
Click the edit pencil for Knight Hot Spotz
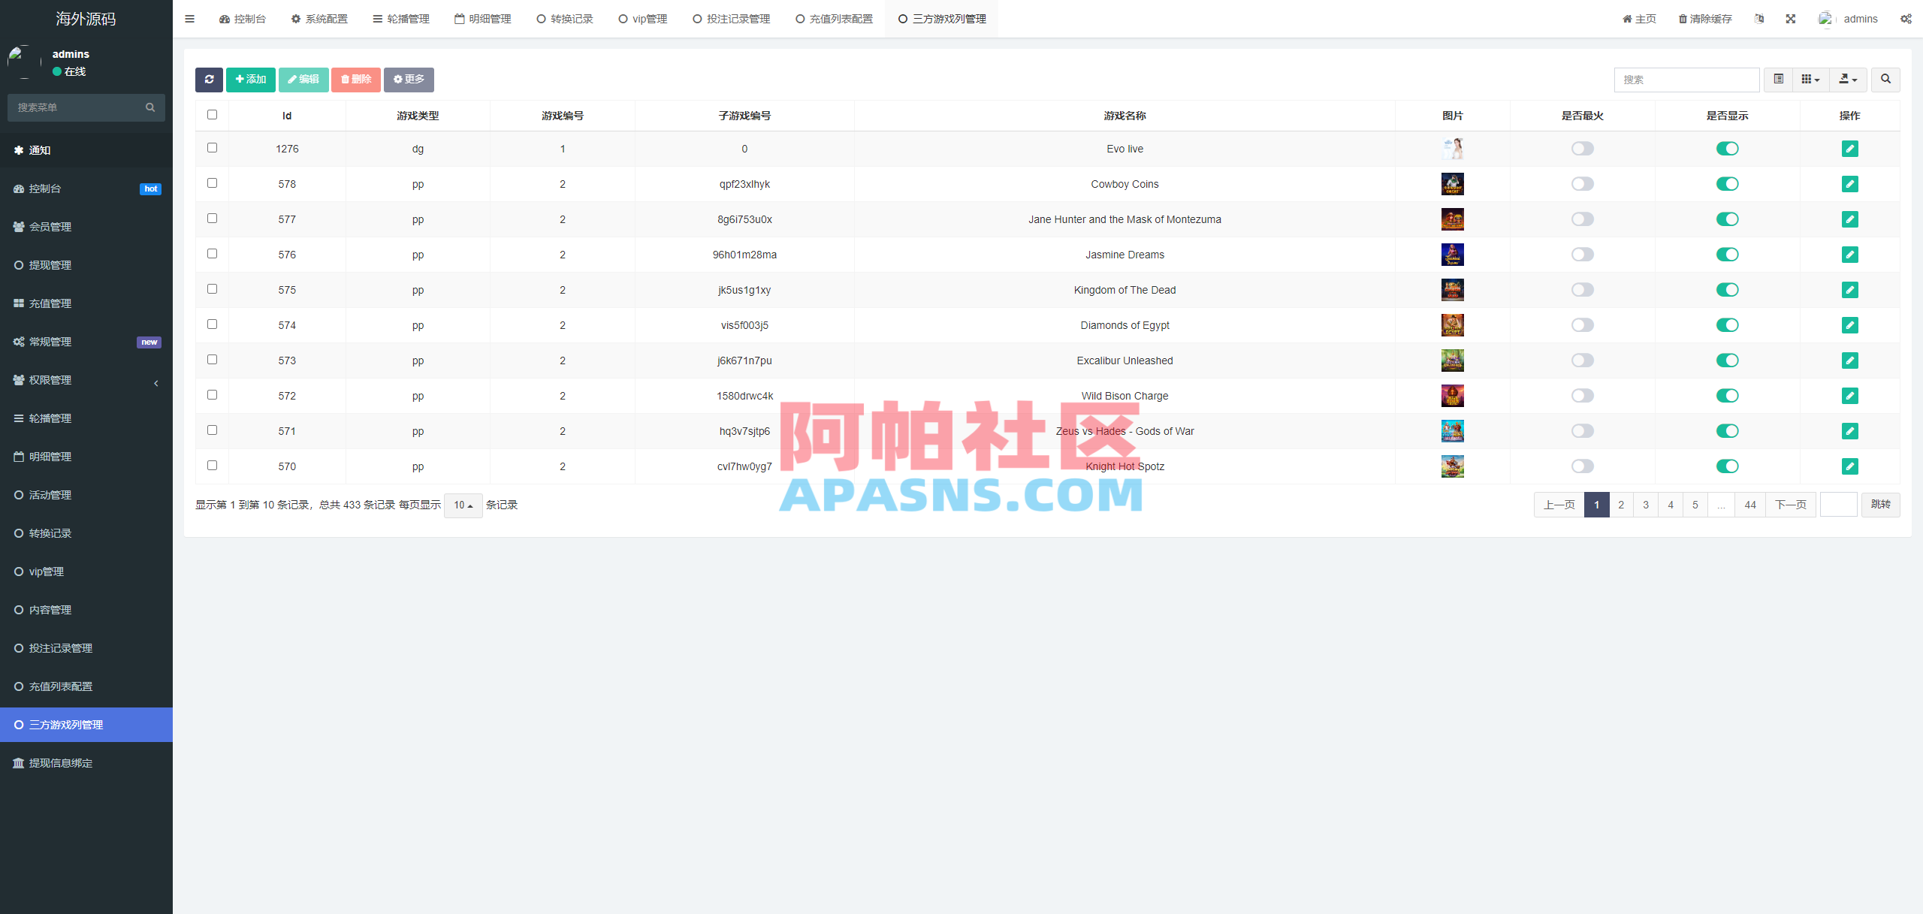click(1849, 466)
